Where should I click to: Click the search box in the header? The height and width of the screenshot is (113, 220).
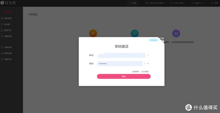(133, 3)
